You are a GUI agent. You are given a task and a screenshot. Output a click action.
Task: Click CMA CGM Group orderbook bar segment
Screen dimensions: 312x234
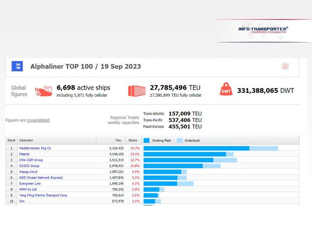[225, 160]
